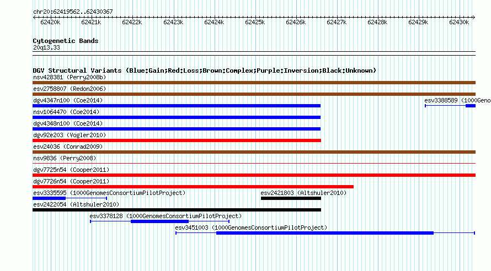491x271 pixels.
Task: Open variant label dgv7725n54 (Cooper2011)
Action: coord(71,170)
